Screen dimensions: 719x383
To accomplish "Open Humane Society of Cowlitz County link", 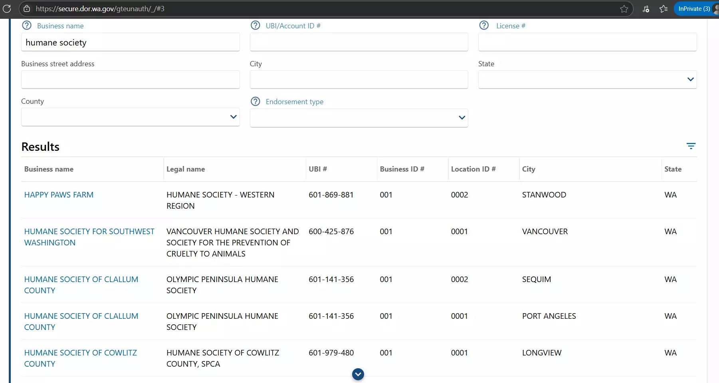I will tap(81, 358).
